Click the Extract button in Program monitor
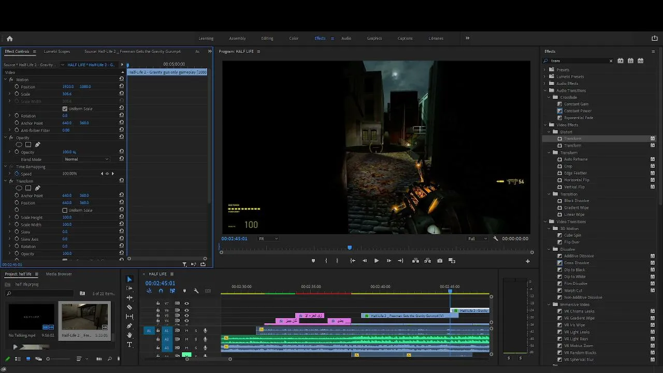The width and height of the screenshot is (663, 373). pos(427,261)
